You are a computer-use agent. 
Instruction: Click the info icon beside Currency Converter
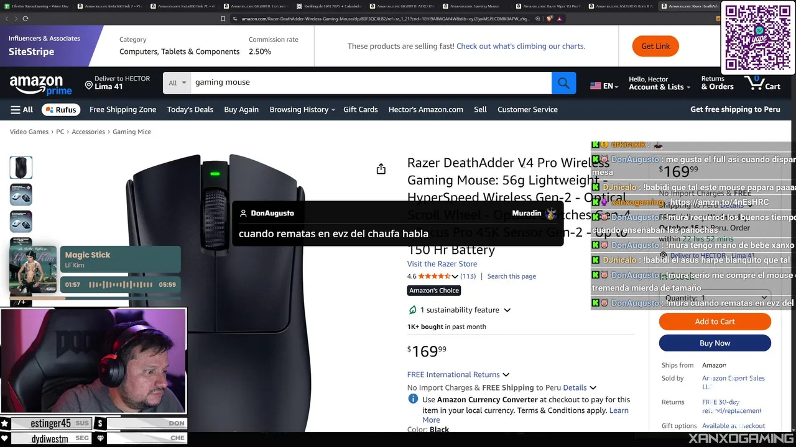pos(413,399)
